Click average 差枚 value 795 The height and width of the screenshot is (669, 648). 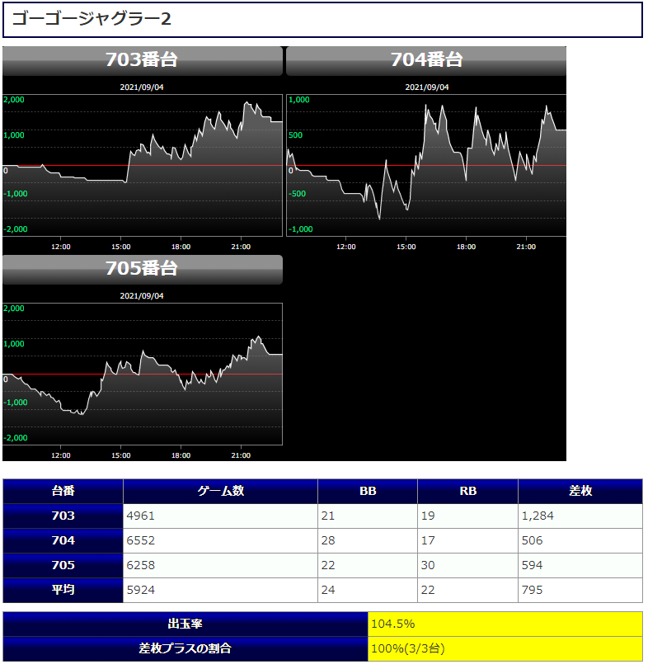[x=580, y=590]
